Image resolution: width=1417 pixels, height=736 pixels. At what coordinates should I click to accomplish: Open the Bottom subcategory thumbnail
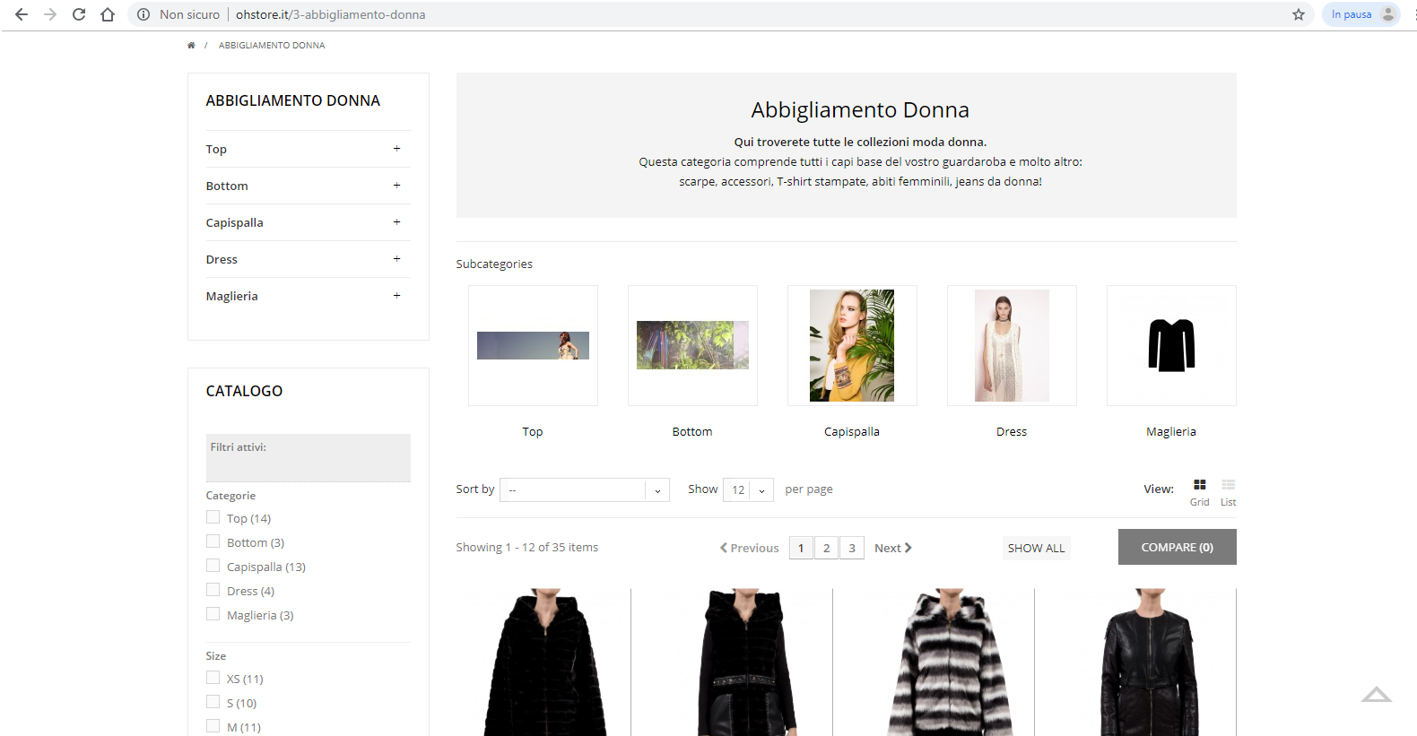coord(692,345)
